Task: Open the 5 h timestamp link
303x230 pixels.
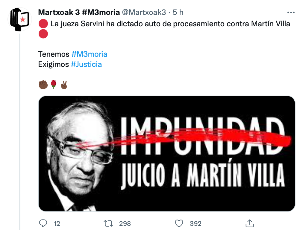Action: (178, 12)
